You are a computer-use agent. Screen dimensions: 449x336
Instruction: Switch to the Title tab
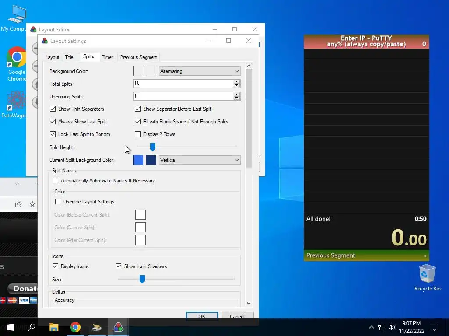[69, 57]
